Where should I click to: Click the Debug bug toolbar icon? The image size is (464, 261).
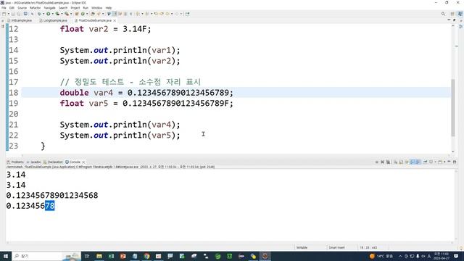tap(39, 14)
